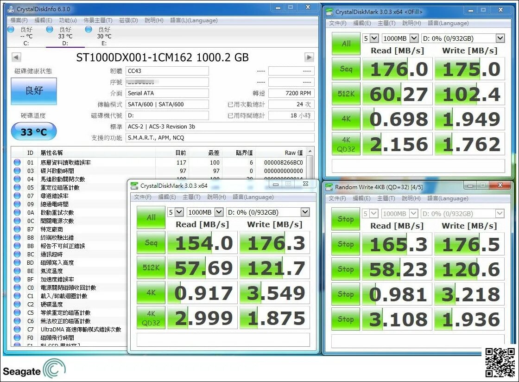519x382 pixels.
Task: Click the blue status orb for attribute C2 硬碟溫度
Action: (17, 304)
